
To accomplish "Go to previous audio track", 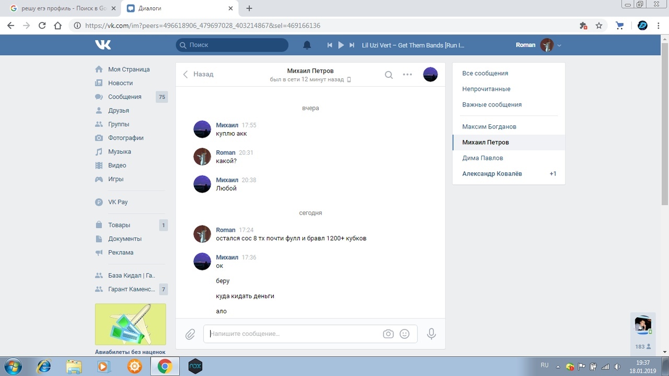I will click(x=330, y=45).
